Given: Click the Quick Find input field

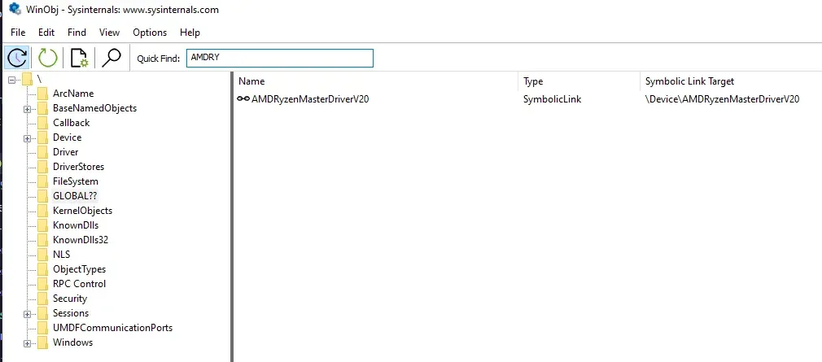Looking at the screenshot, I should (x=280, y=58).
